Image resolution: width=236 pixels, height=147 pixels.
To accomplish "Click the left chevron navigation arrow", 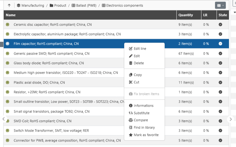I will point(4,119).
